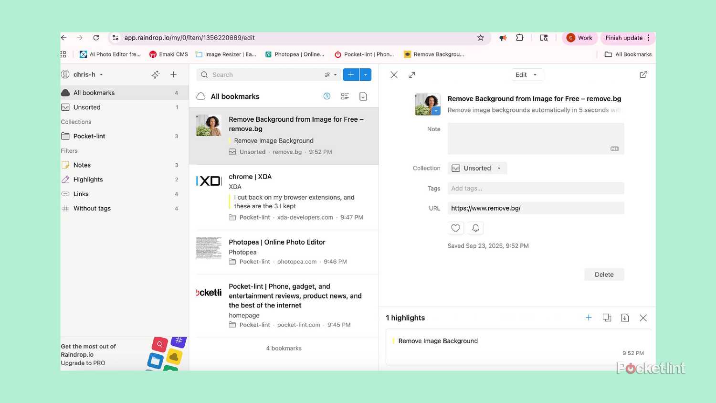Click the AI assistant sparkle icon in sidebar
This screenshot has width=716, height=403.
[x=156, y=74]
